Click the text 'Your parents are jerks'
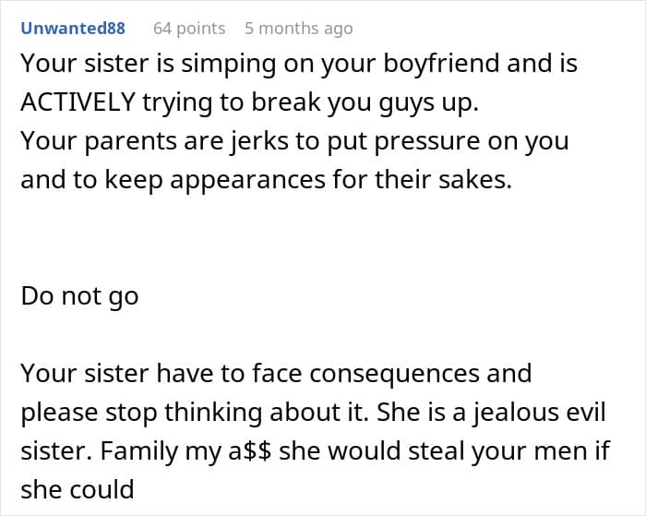 tap(154, 141)
